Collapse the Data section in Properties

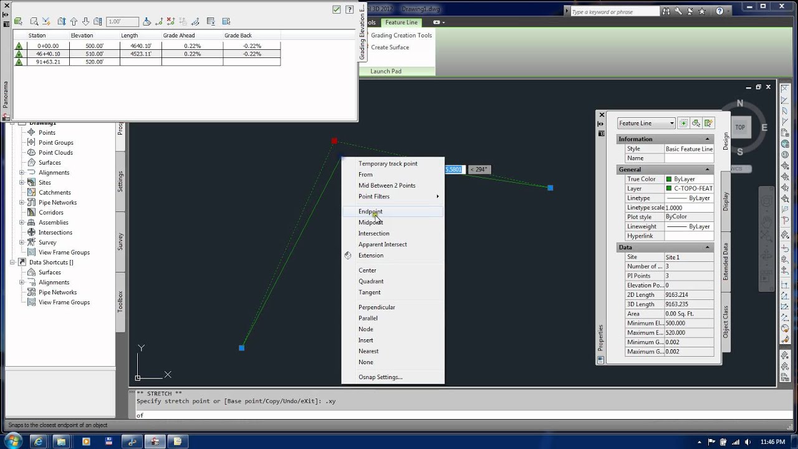click(707, 248)
